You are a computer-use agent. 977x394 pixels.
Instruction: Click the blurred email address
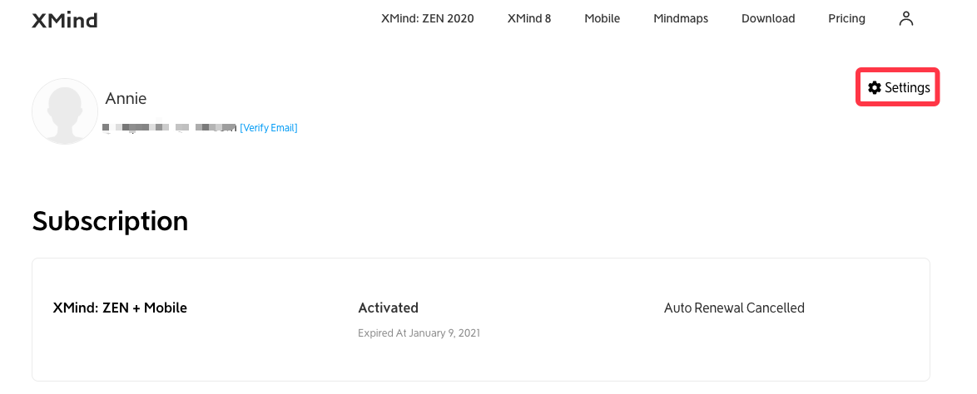click(170, 128)
